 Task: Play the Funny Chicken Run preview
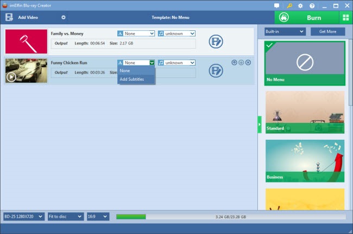[x=11, y=77]
